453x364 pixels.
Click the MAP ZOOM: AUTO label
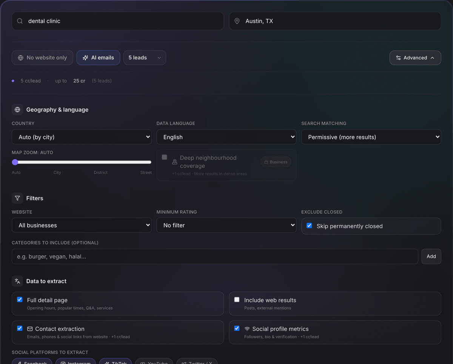32,153
